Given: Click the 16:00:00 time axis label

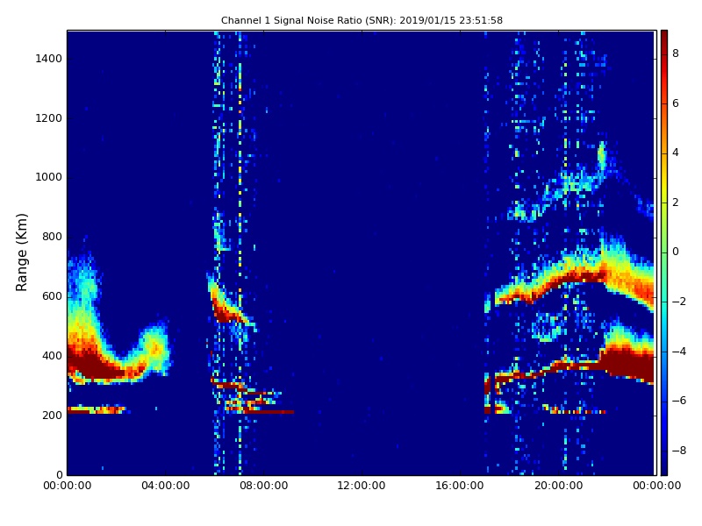Looking at the screenshot, I should point(460,486).
